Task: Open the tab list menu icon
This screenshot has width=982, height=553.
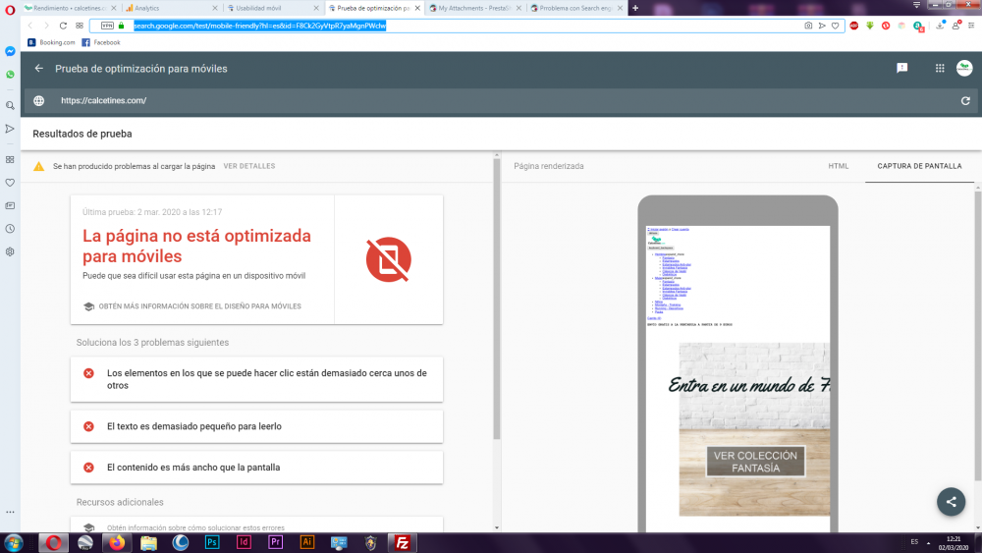Action: [916, 5]
